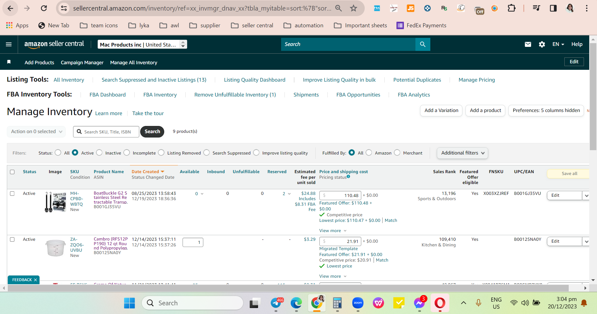Select the Incomplete status filter
The height and width of the screenshot is (314, 597).
(127, 153)
